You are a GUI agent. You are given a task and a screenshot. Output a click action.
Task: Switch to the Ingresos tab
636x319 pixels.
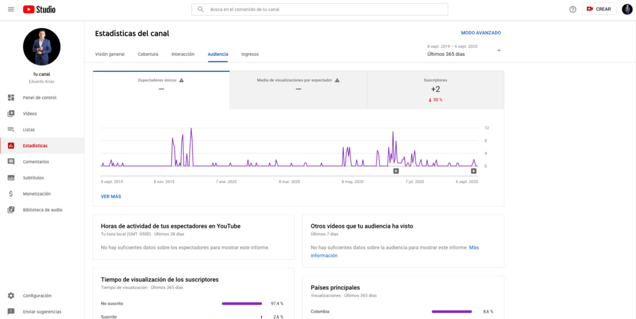[250, 55]
